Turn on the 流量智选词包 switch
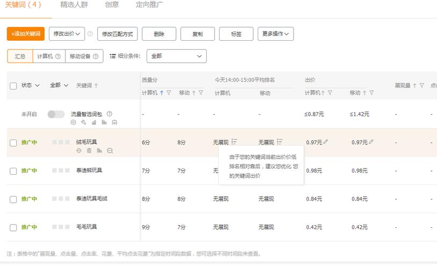The image size is (437, 268). point(56,114)
